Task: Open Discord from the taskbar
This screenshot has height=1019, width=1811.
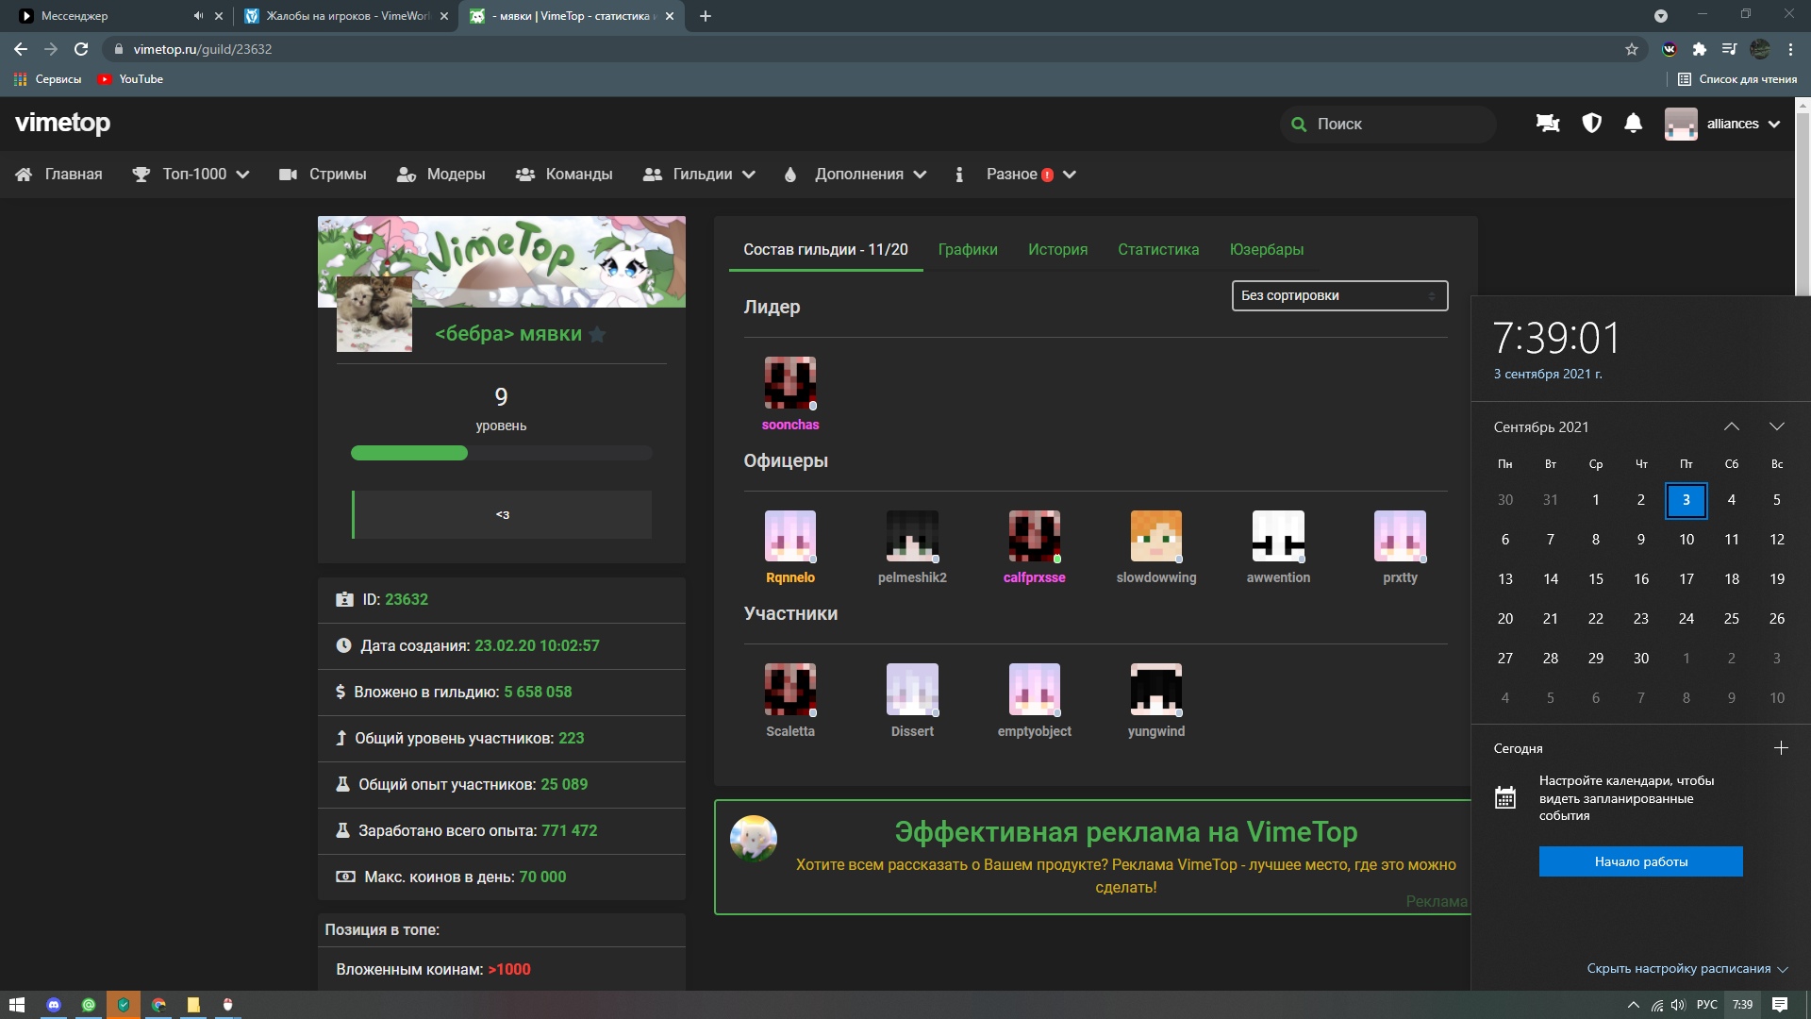Action: [x=54, y=1005]
